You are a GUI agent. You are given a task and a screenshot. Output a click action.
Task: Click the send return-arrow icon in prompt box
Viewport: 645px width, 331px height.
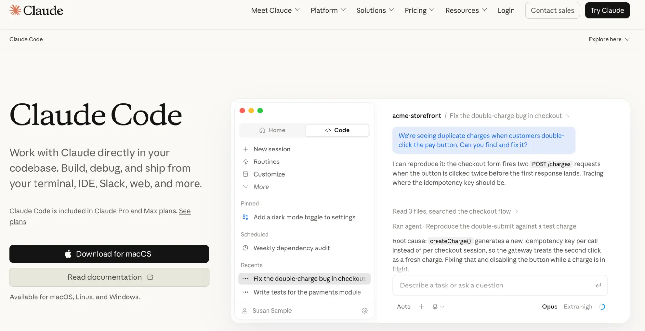tap(598, 285)
